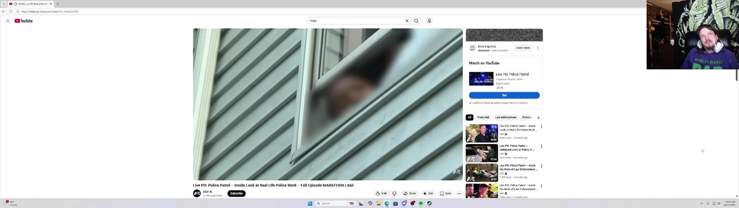
Task: Clear the search box with the X
Action: (x=407, y=21)
